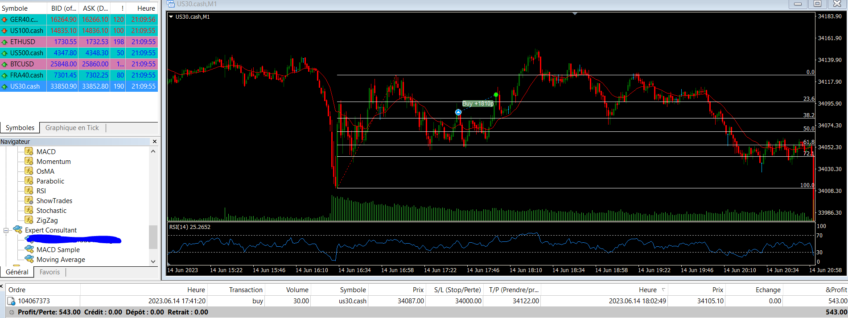Click the sort arrow on close Heure column
The height and width of the screenshot is (318, 848).
tap(663, 289)
